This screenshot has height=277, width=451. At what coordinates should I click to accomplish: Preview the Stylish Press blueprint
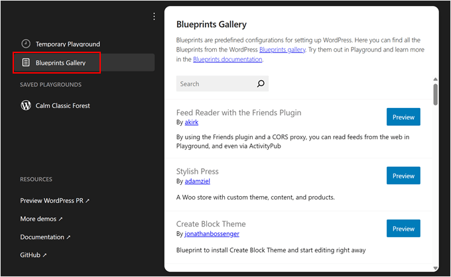coord(403,176)
